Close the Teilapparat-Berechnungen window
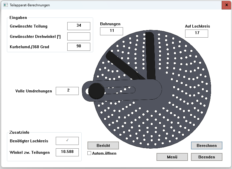 pyautogui.click(x=226, y=5)
